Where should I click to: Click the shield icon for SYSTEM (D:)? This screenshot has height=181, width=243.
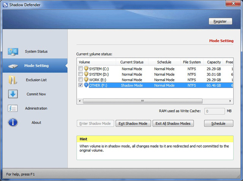pos(86,74)
